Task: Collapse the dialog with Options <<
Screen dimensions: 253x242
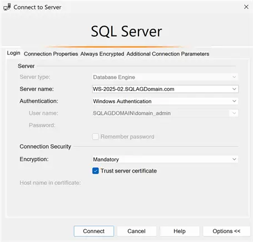Action: point(226,231)
